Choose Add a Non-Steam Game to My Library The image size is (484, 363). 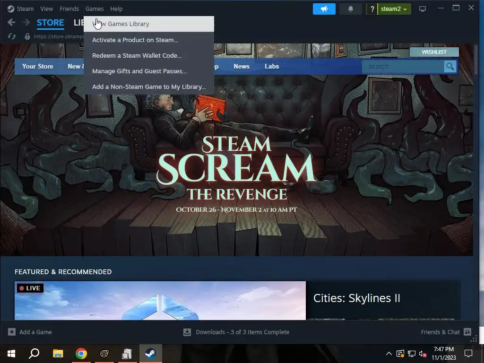tap(149, 87)
